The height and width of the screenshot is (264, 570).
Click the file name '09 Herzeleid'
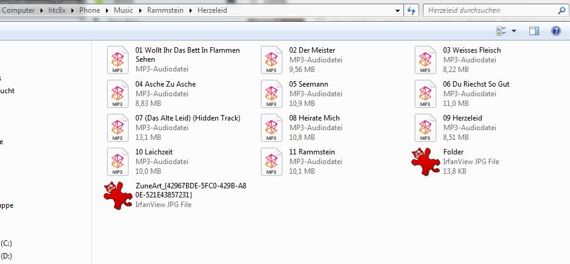[x=462, y=117]
